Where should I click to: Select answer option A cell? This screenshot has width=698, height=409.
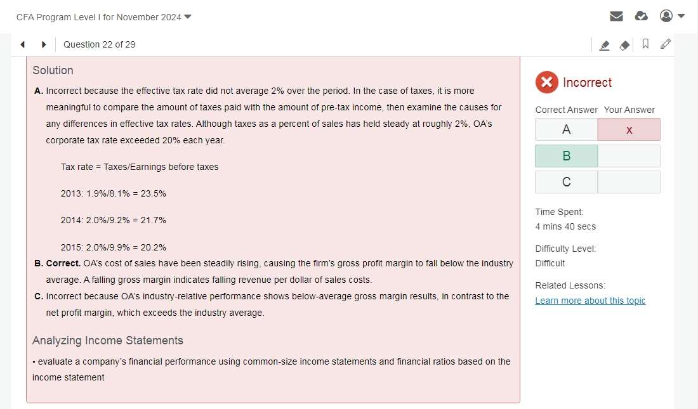(x=566, y=129)
